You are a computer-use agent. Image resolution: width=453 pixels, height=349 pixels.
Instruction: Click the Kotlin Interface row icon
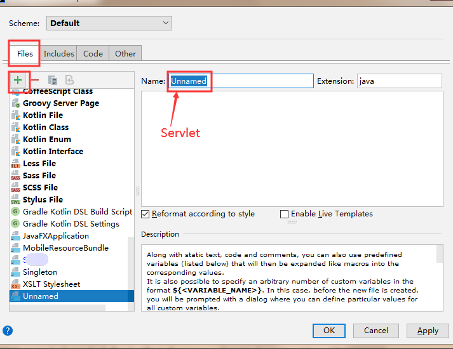[16, 152]
